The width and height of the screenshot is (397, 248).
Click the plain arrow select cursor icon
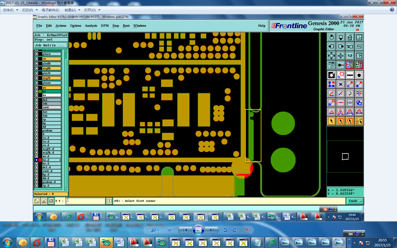(332, 121)
